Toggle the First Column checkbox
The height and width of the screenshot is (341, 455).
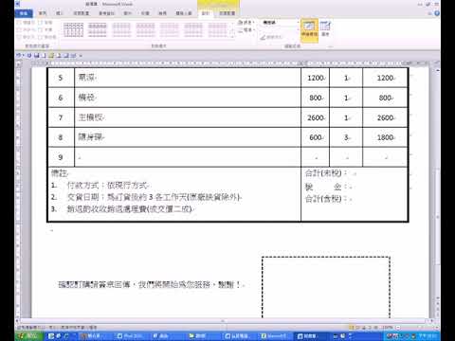pyautogui.click(x=45, y=23)
